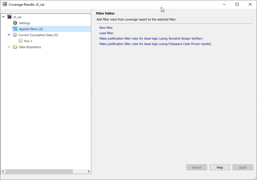257x180 pixels.
Task: Click the sf_car model icon
Action: click(9, 17)
